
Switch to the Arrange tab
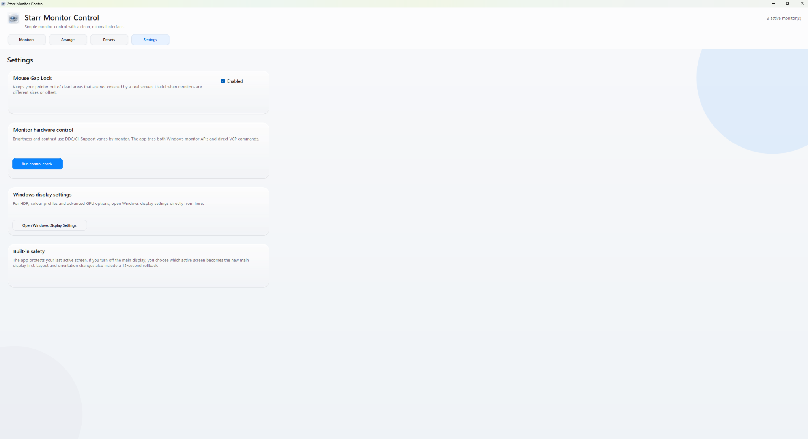[68, 40]
